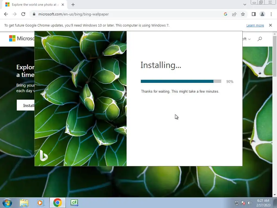Expand the partially hidden Microsoft nav dropdown
Image resolution: width=277 pixels, height=208 pixels.
point(247,39)
